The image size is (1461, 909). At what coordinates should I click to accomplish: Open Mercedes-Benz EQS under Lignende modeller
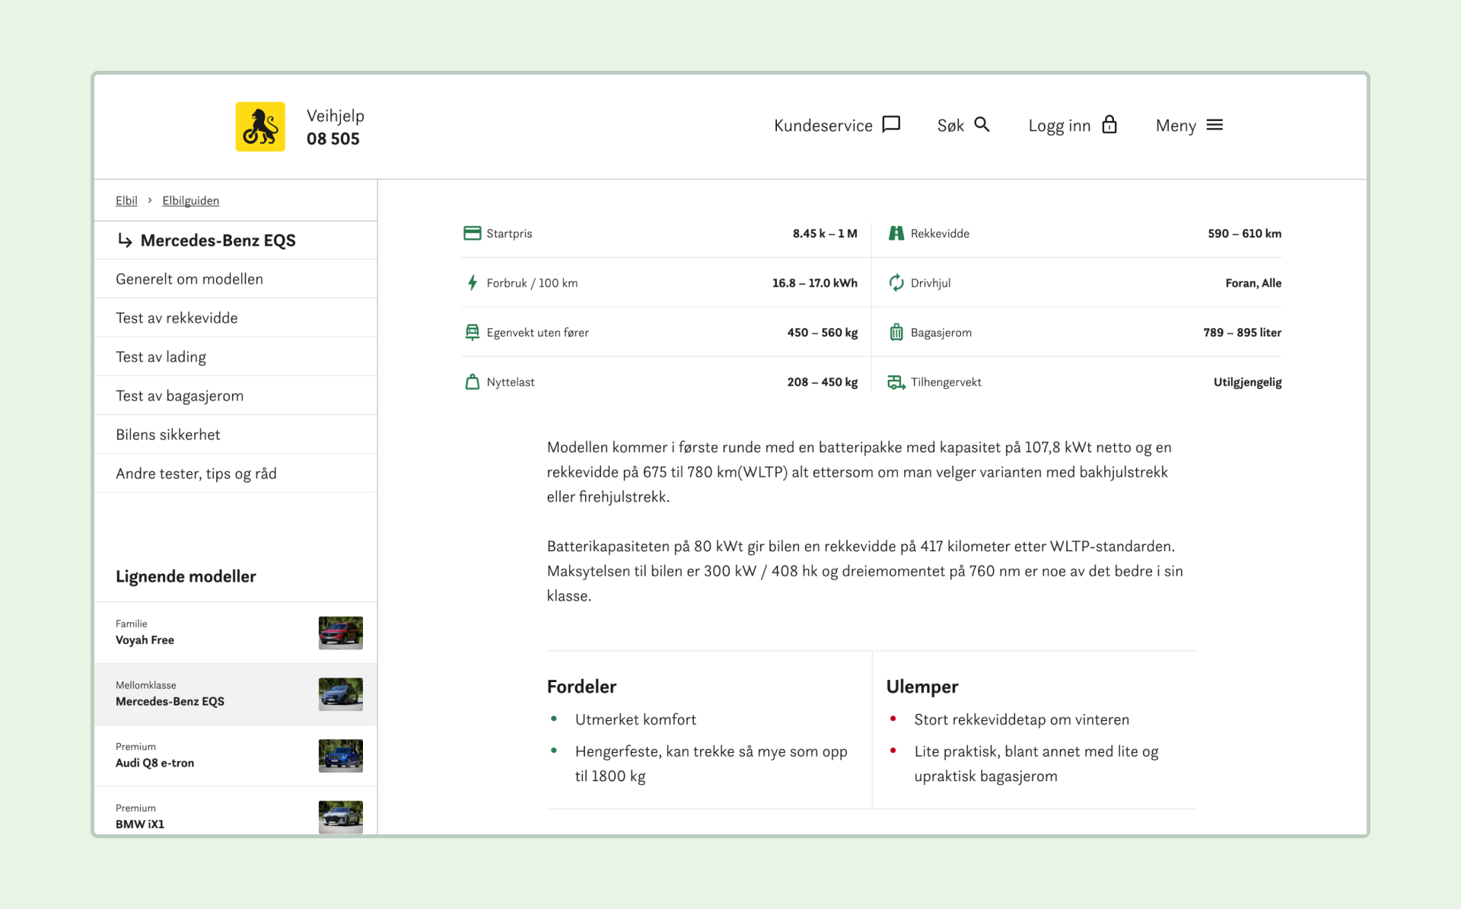click(x=236, y=694)
